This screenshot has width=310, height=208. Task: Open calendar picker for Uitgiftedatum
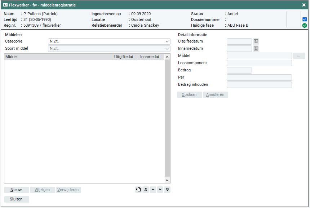(x=256, y=41)
